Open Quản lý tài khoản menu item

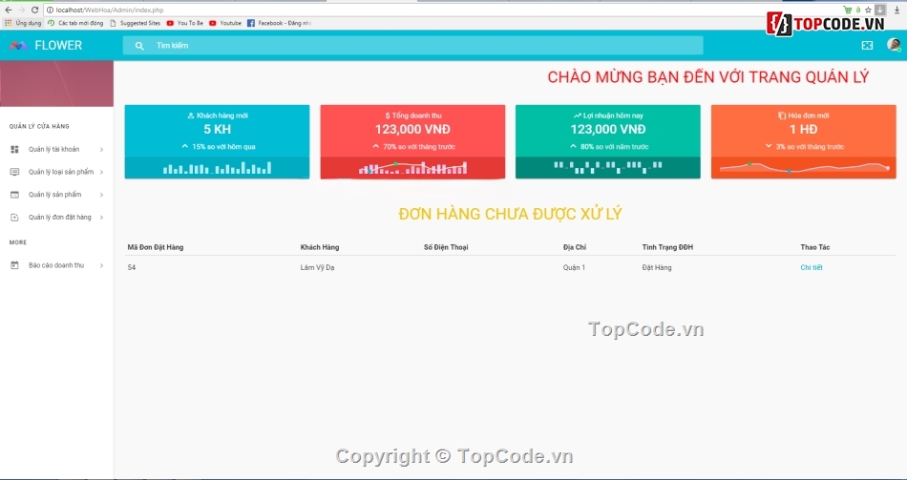click(x=56, y=149)
